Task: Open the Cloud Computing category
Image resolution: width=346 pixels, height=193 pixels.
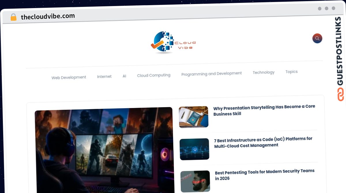Action: point(154,75)
